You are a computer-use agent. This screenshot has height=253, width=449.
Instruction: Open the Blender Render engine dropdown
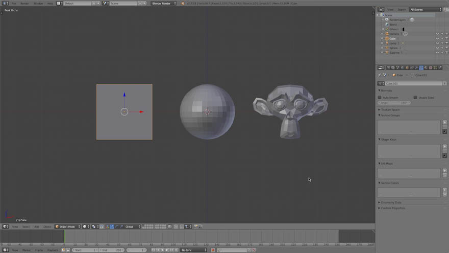coord(164,4)
